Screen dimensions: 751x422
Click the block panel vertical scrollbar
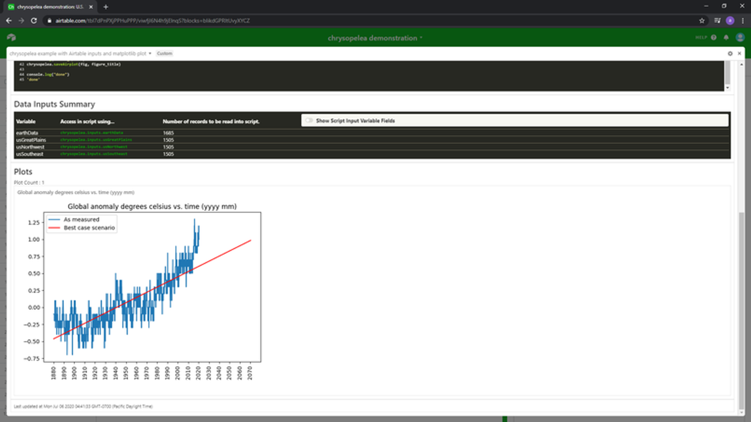click(741, 311)
